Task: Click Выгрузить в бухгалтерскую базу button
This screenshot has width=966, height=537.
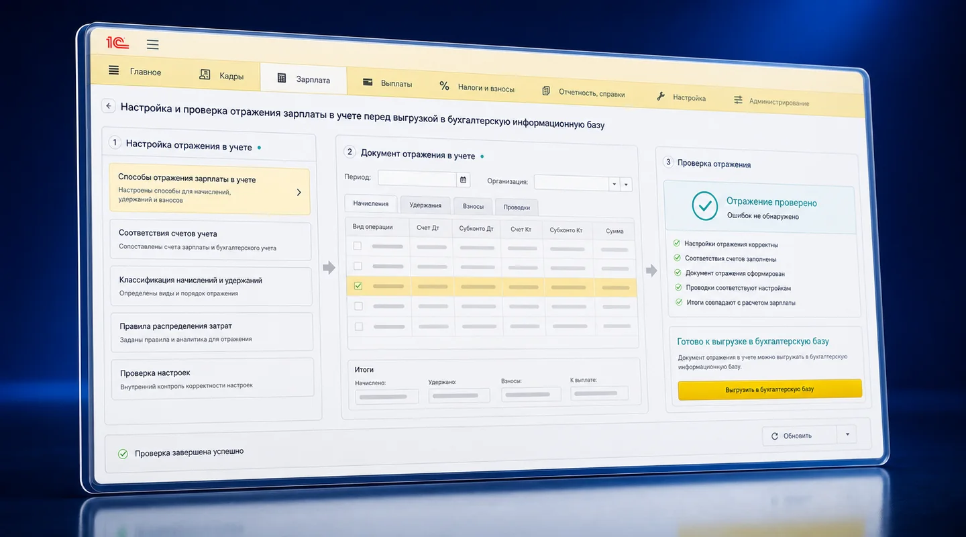Action: tap(769, 389)
